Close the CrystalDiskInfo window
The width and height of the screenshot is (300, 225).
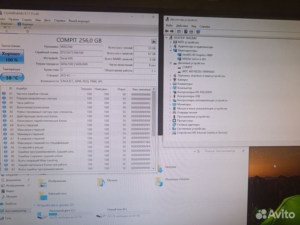pyautogui.click(x=153, y=17)
